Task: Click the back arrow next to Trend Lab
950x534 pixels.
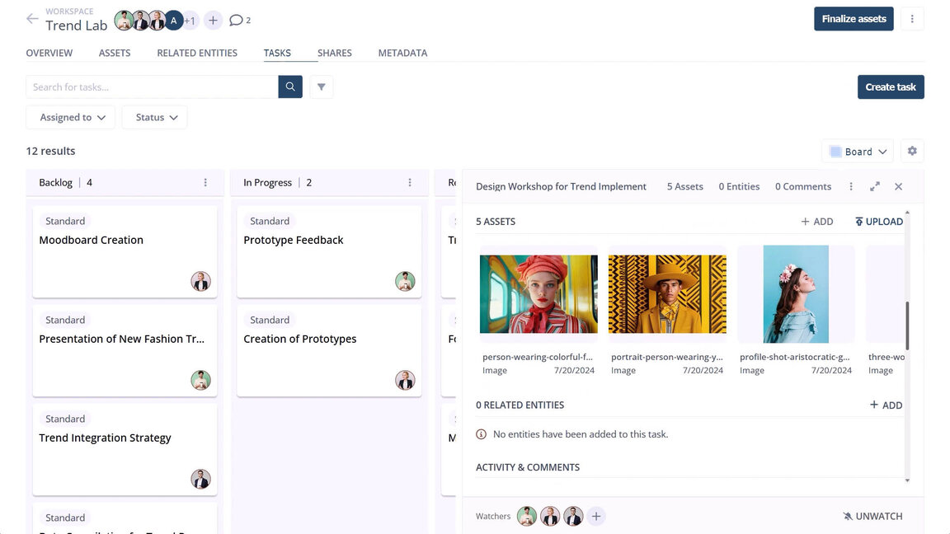Action: 32,19
